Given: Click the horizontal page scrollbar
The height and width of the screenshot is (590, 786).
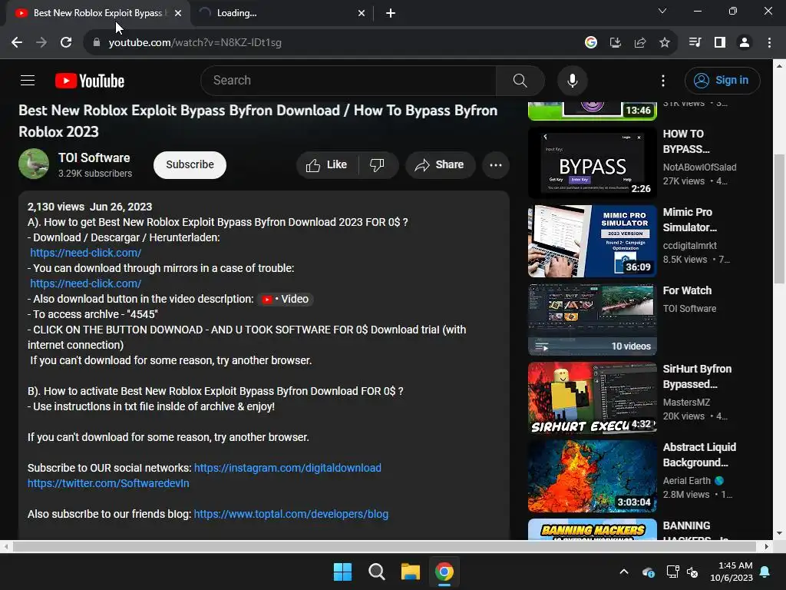Looking at the screenshot, I should (x=384, y=546).
